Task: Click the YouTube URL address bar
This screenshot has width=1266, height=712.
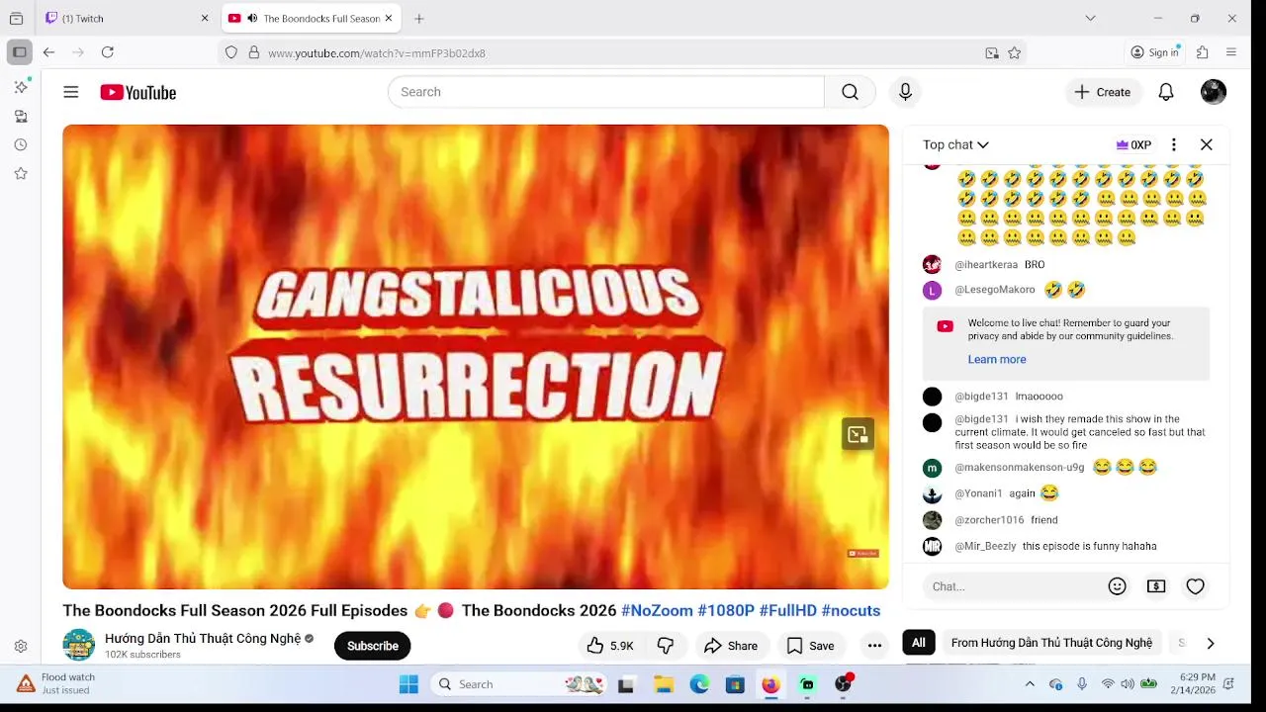Action: coord(623,53)
